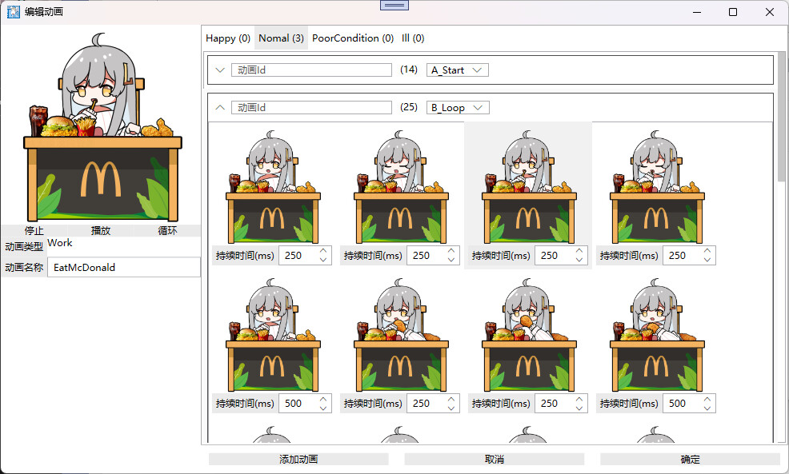
Task: Switch to the Nomal (3) tab
Action: pyautogui.click(x=282, y=38)
